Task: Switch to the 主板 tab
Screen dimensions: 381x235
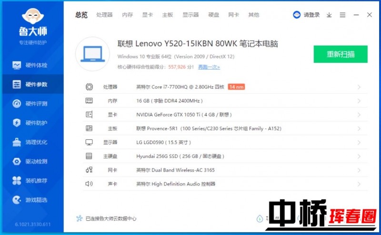Action: pyautogui.click(x=168, y=15)
